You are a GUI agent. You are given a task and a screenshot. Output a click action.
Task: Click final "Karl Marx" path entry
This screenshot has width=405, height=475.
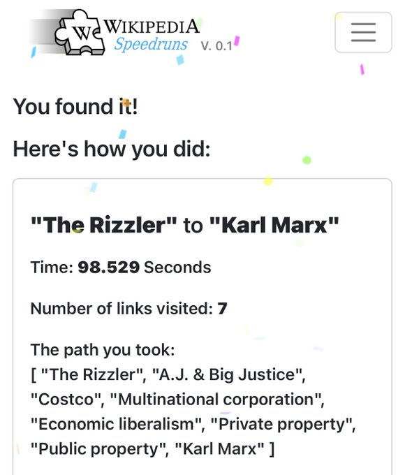[220, 448]
